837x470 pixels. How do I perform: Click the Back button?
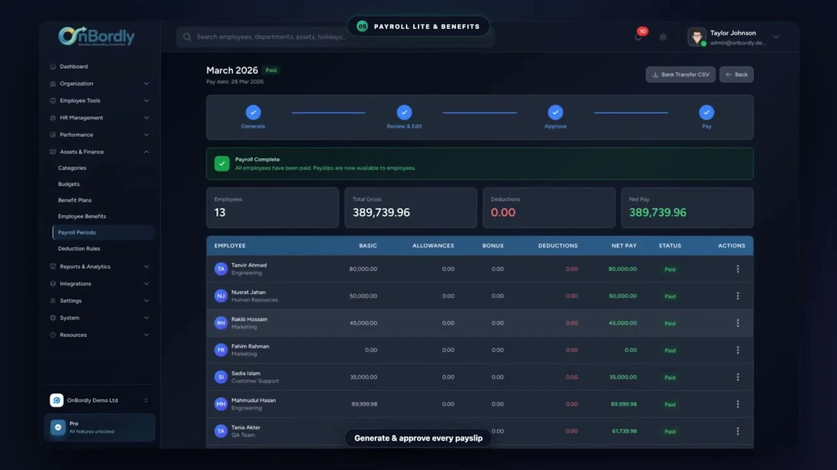pyautogui.click(x=736, y=75)
